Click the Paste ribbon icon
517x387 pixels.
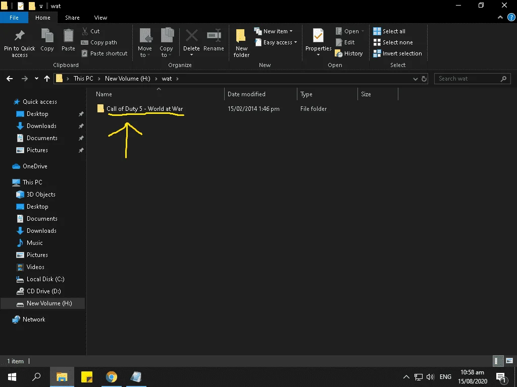point(68,40)
